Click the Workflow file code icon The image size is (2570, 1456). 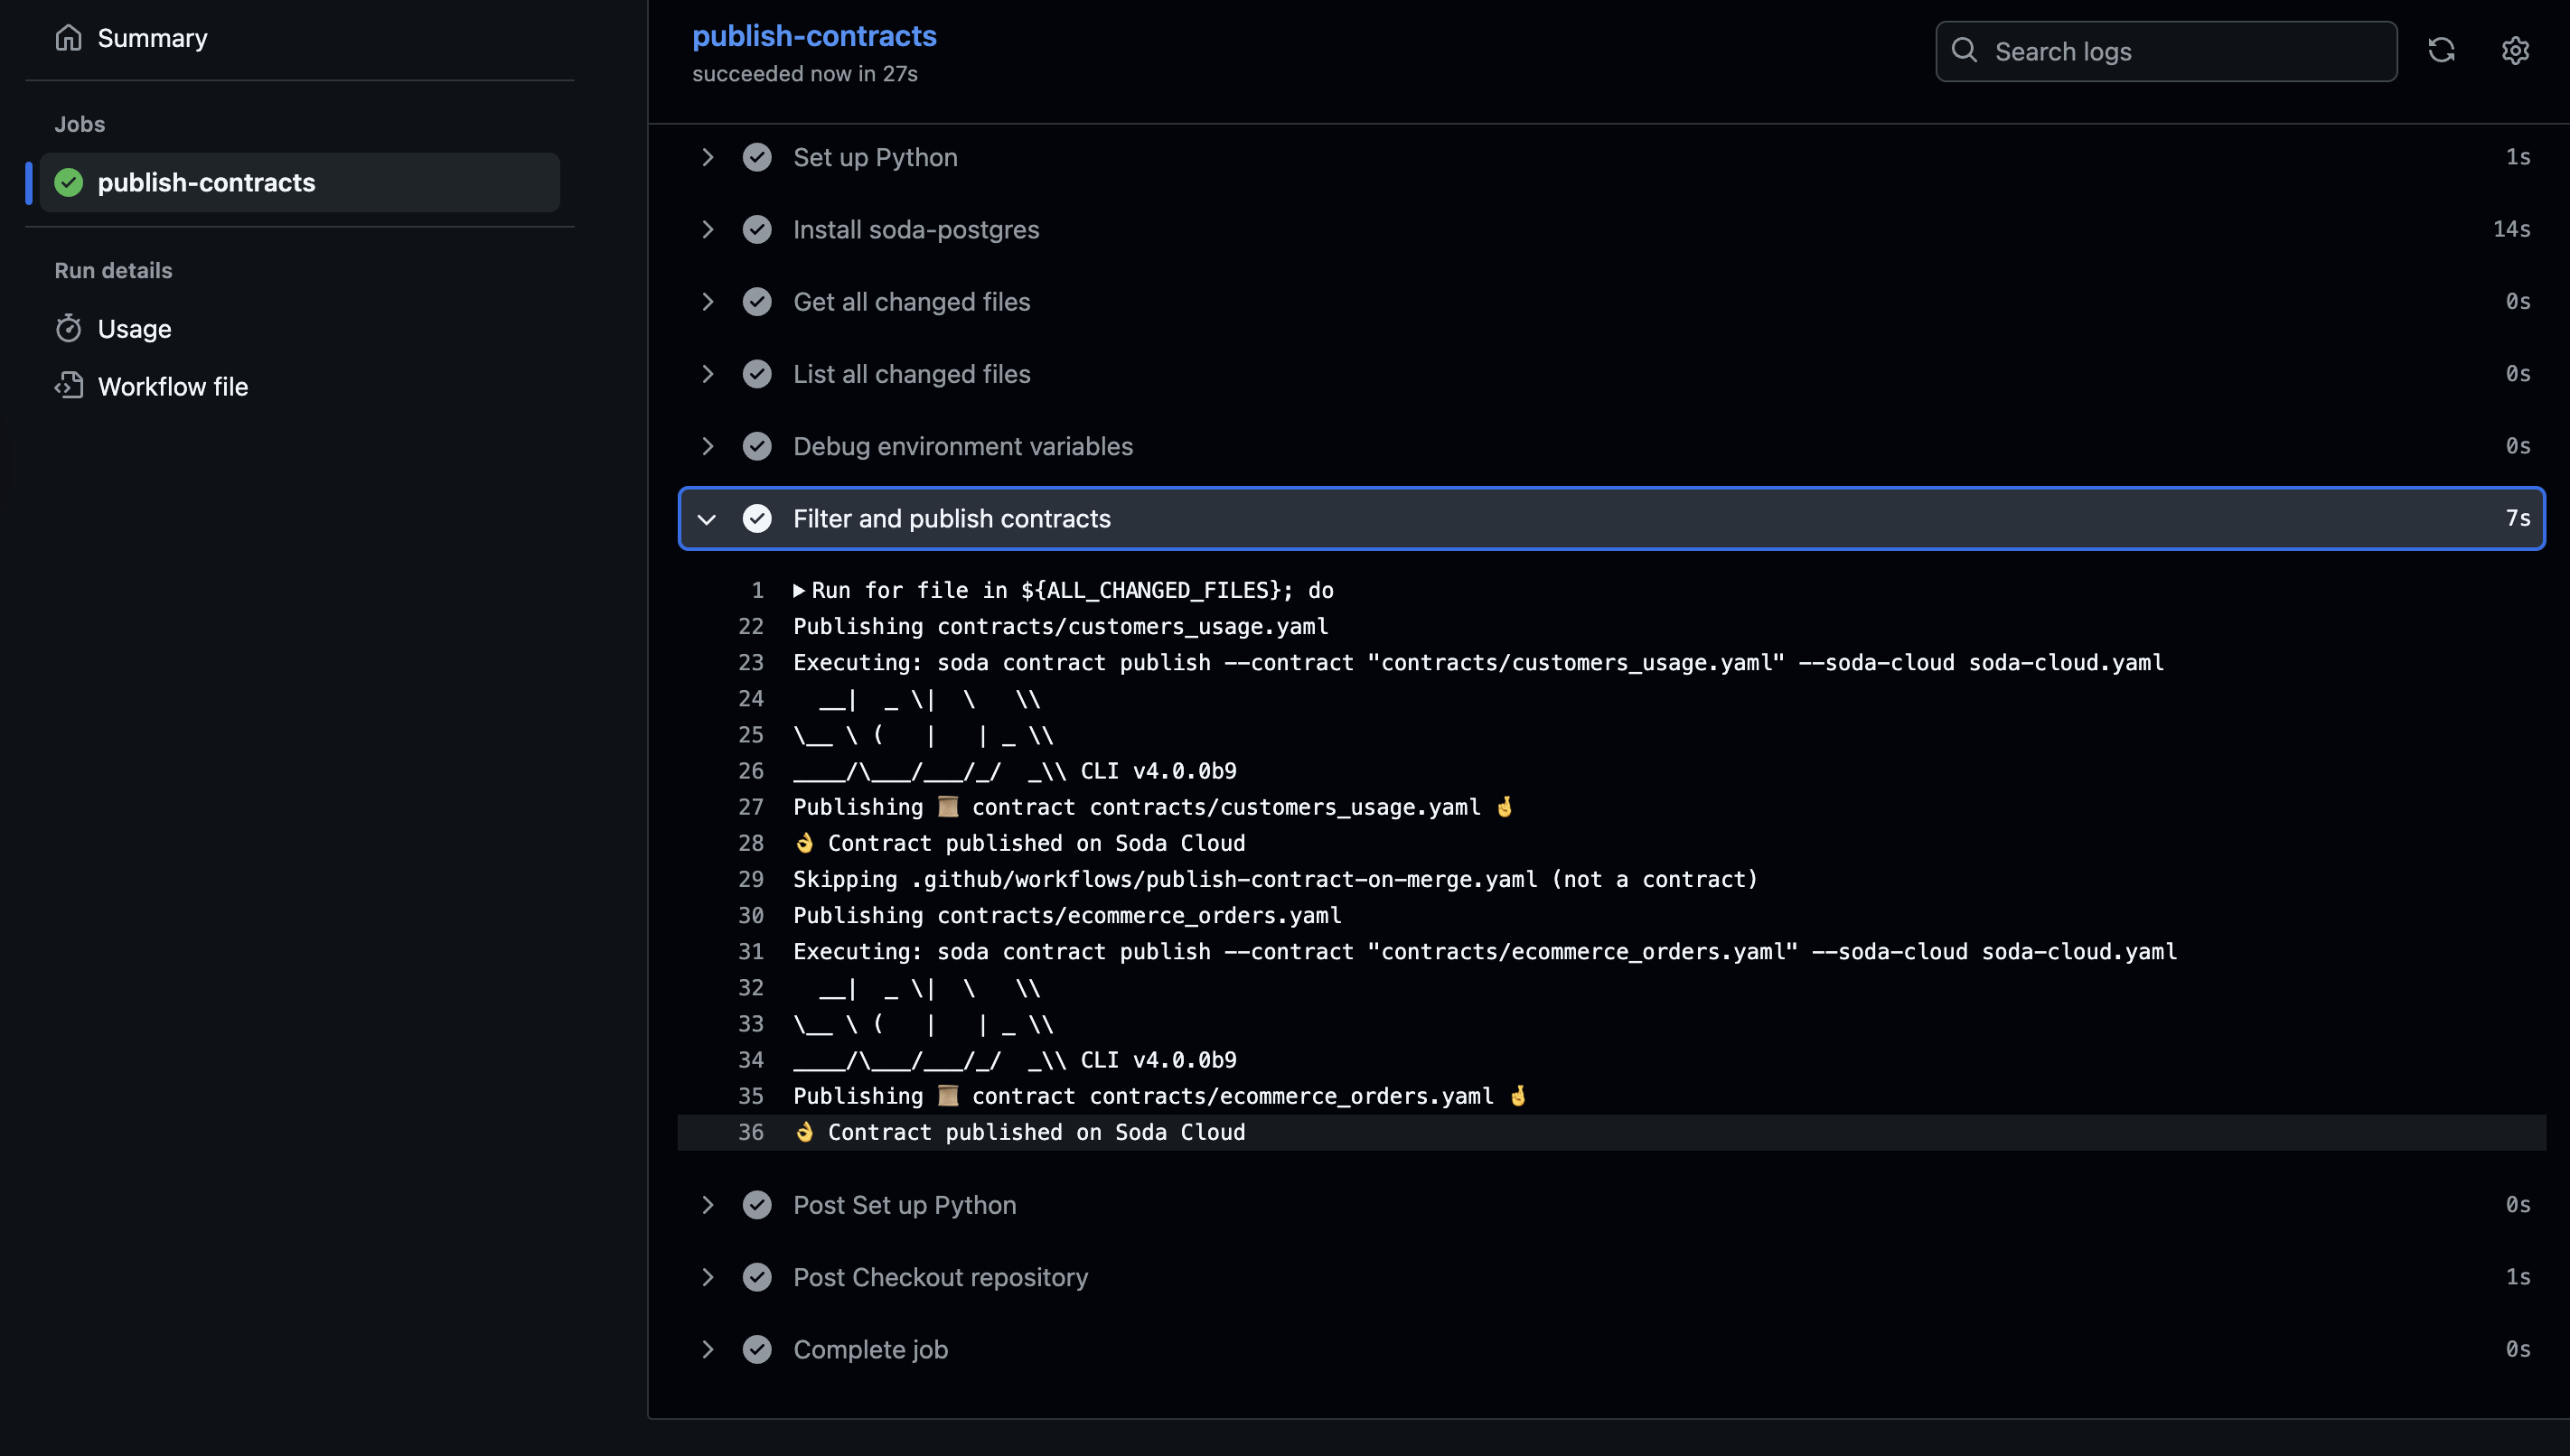point(68,386)
